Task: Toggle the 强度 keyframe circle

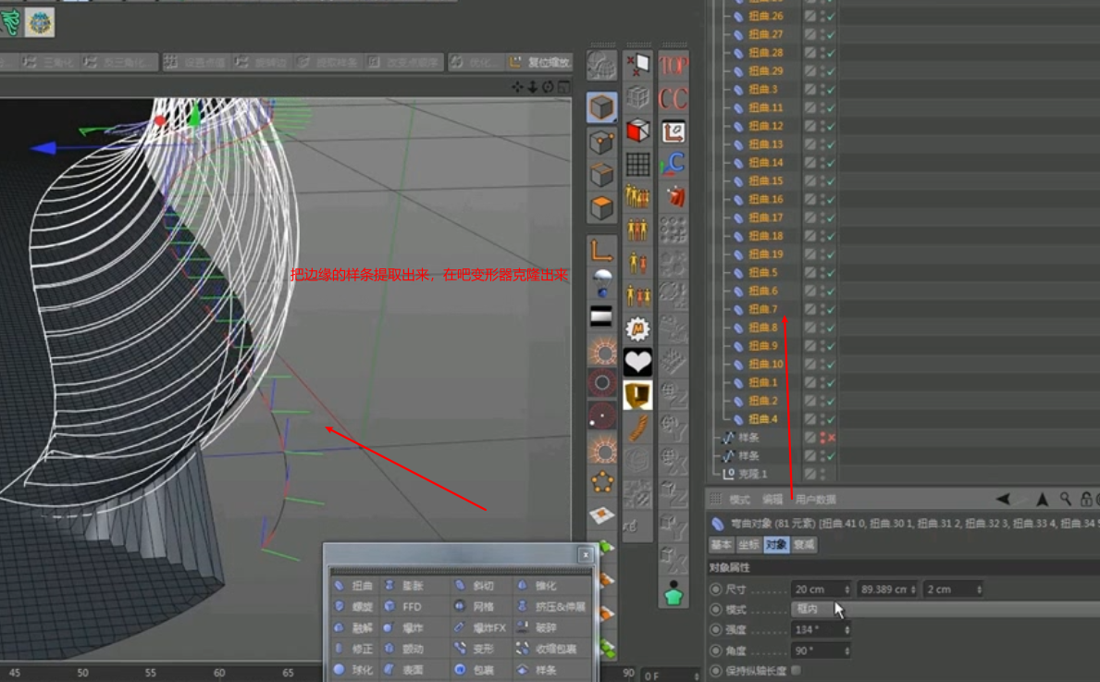Action: [x=715, y=630]
